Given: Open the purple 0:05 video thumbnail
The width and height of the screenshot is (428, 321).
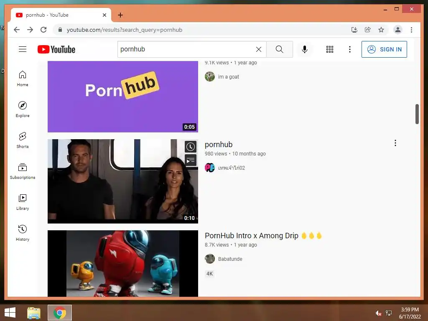Looking at the screenshot, I should point(123,97).
